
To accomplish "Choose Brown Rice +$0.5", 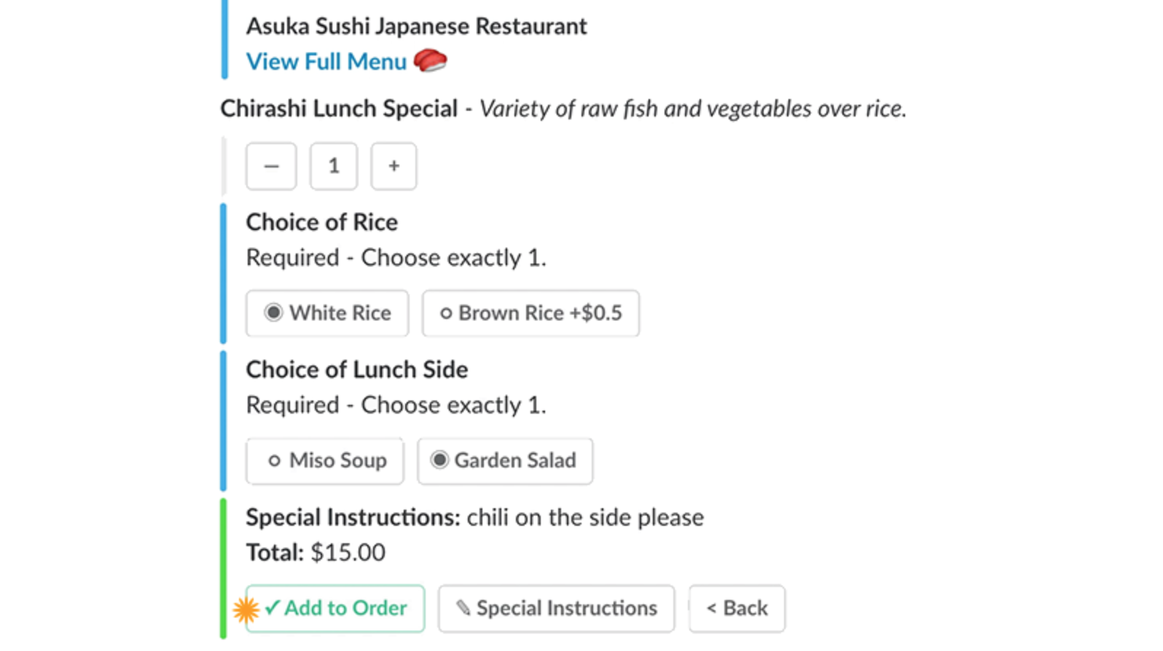I will click(530, 313).
